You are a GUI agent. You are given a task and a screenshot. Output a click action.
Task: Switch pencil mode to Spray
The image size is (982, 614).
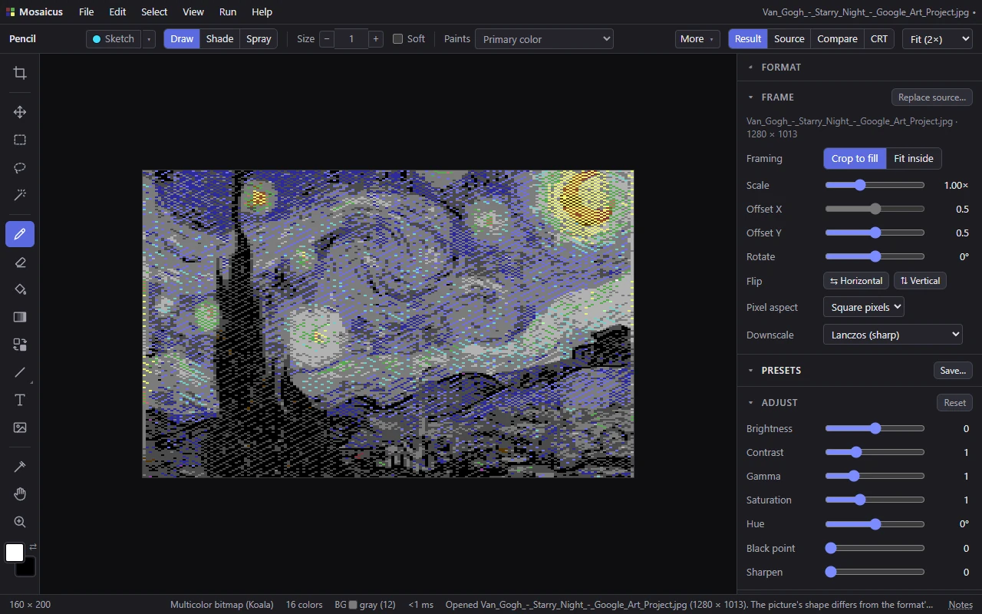[x=259, y=39]
